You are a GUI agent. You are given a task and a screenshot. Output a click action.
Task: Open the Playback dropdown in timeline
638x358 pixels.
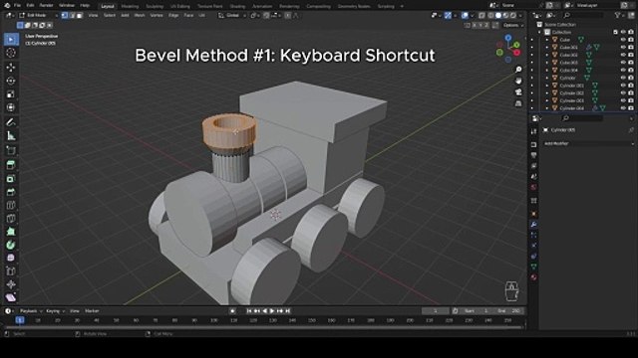tap(31, 311)
